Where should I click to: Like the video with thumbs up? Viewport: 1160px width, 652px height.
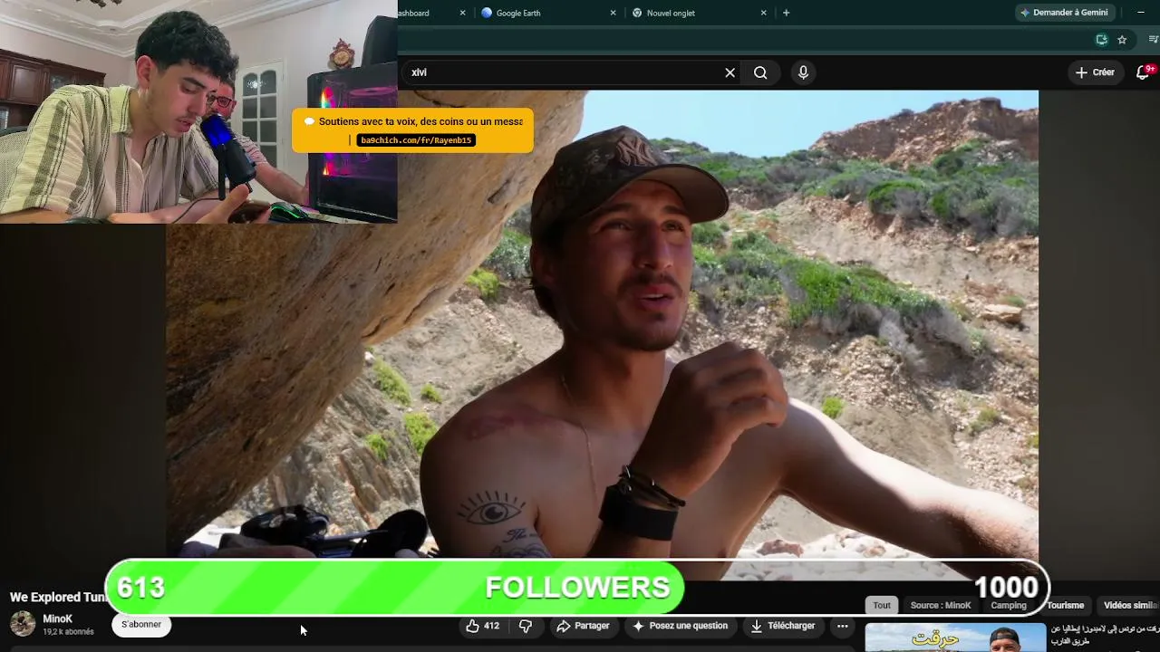482,626
